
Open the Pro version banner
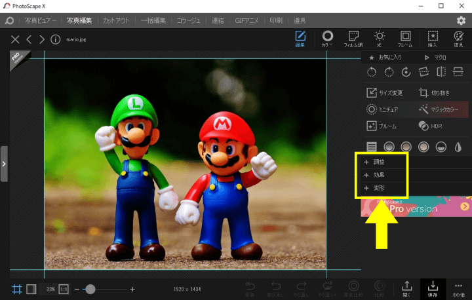tap(416, 206)
